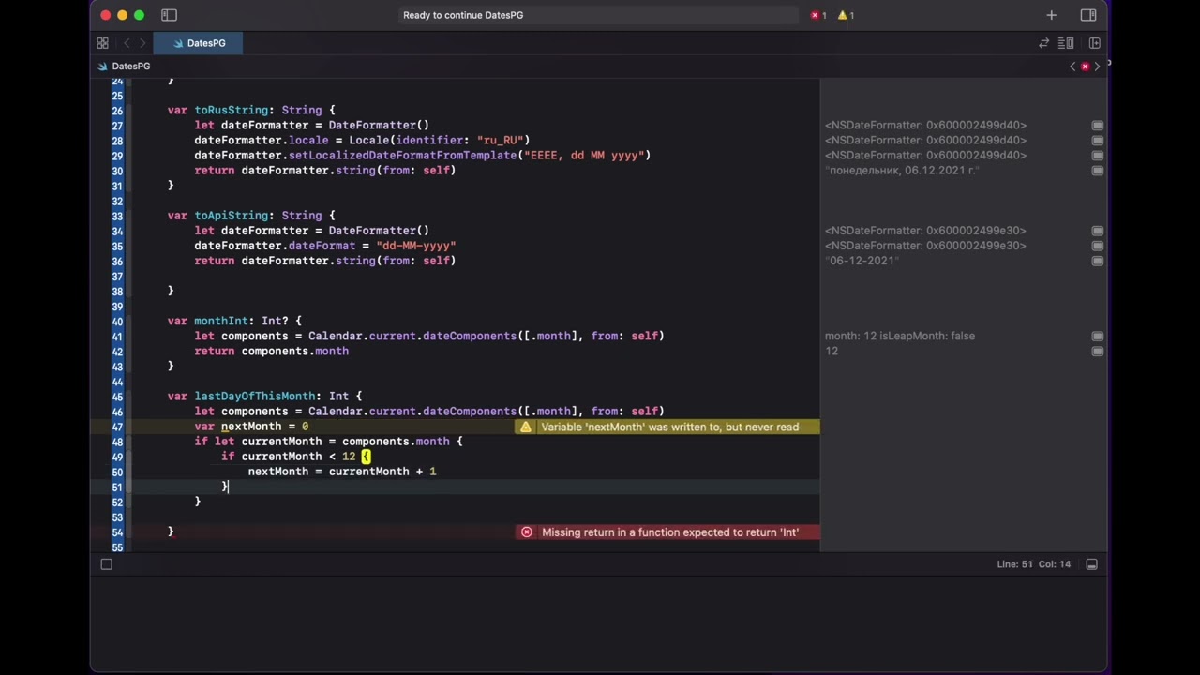Open the 'Variable nextMonth was written to' warning
The image size is (1200, 675).
(669, 427)
